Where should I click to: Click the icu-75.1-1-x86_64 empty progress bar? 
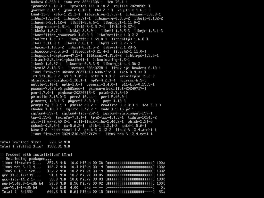pyautogui.click(x=130, y=188)
